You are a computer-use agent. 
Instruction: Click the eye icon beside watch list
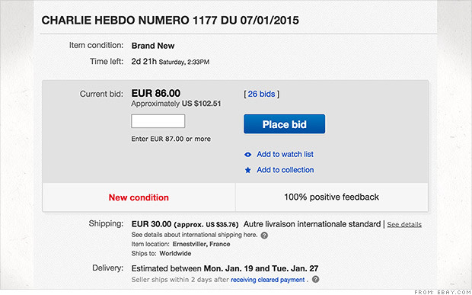coord(247,155)
